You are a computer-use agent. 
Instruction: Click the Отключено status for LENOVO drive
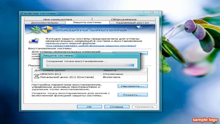[113, 74]
